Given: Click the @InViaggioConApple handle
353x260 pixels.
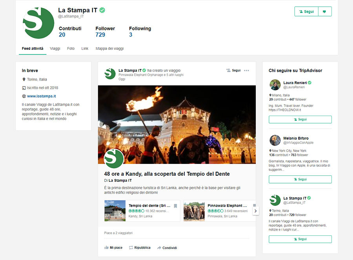Looking at the screenshot, I should (298, 142).
